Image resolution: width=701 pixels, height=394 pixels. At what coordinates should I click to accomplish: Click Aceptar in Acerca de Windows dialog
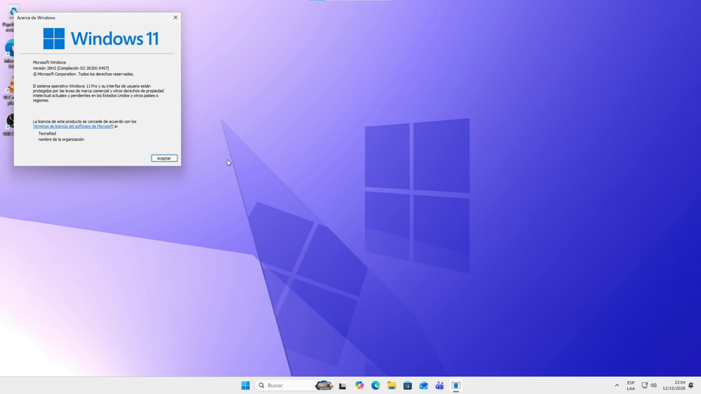point(164,158)
